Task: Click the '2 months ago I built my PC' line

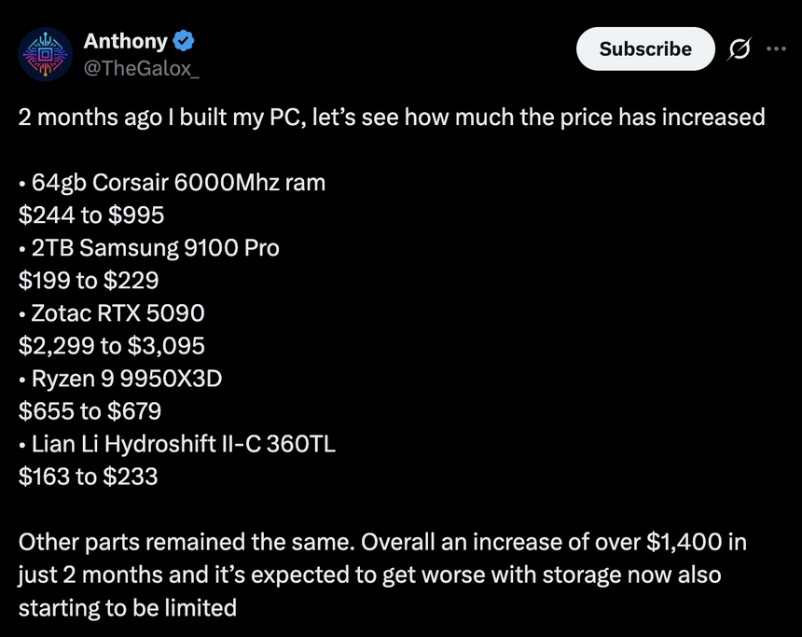Action: [392, 118]
